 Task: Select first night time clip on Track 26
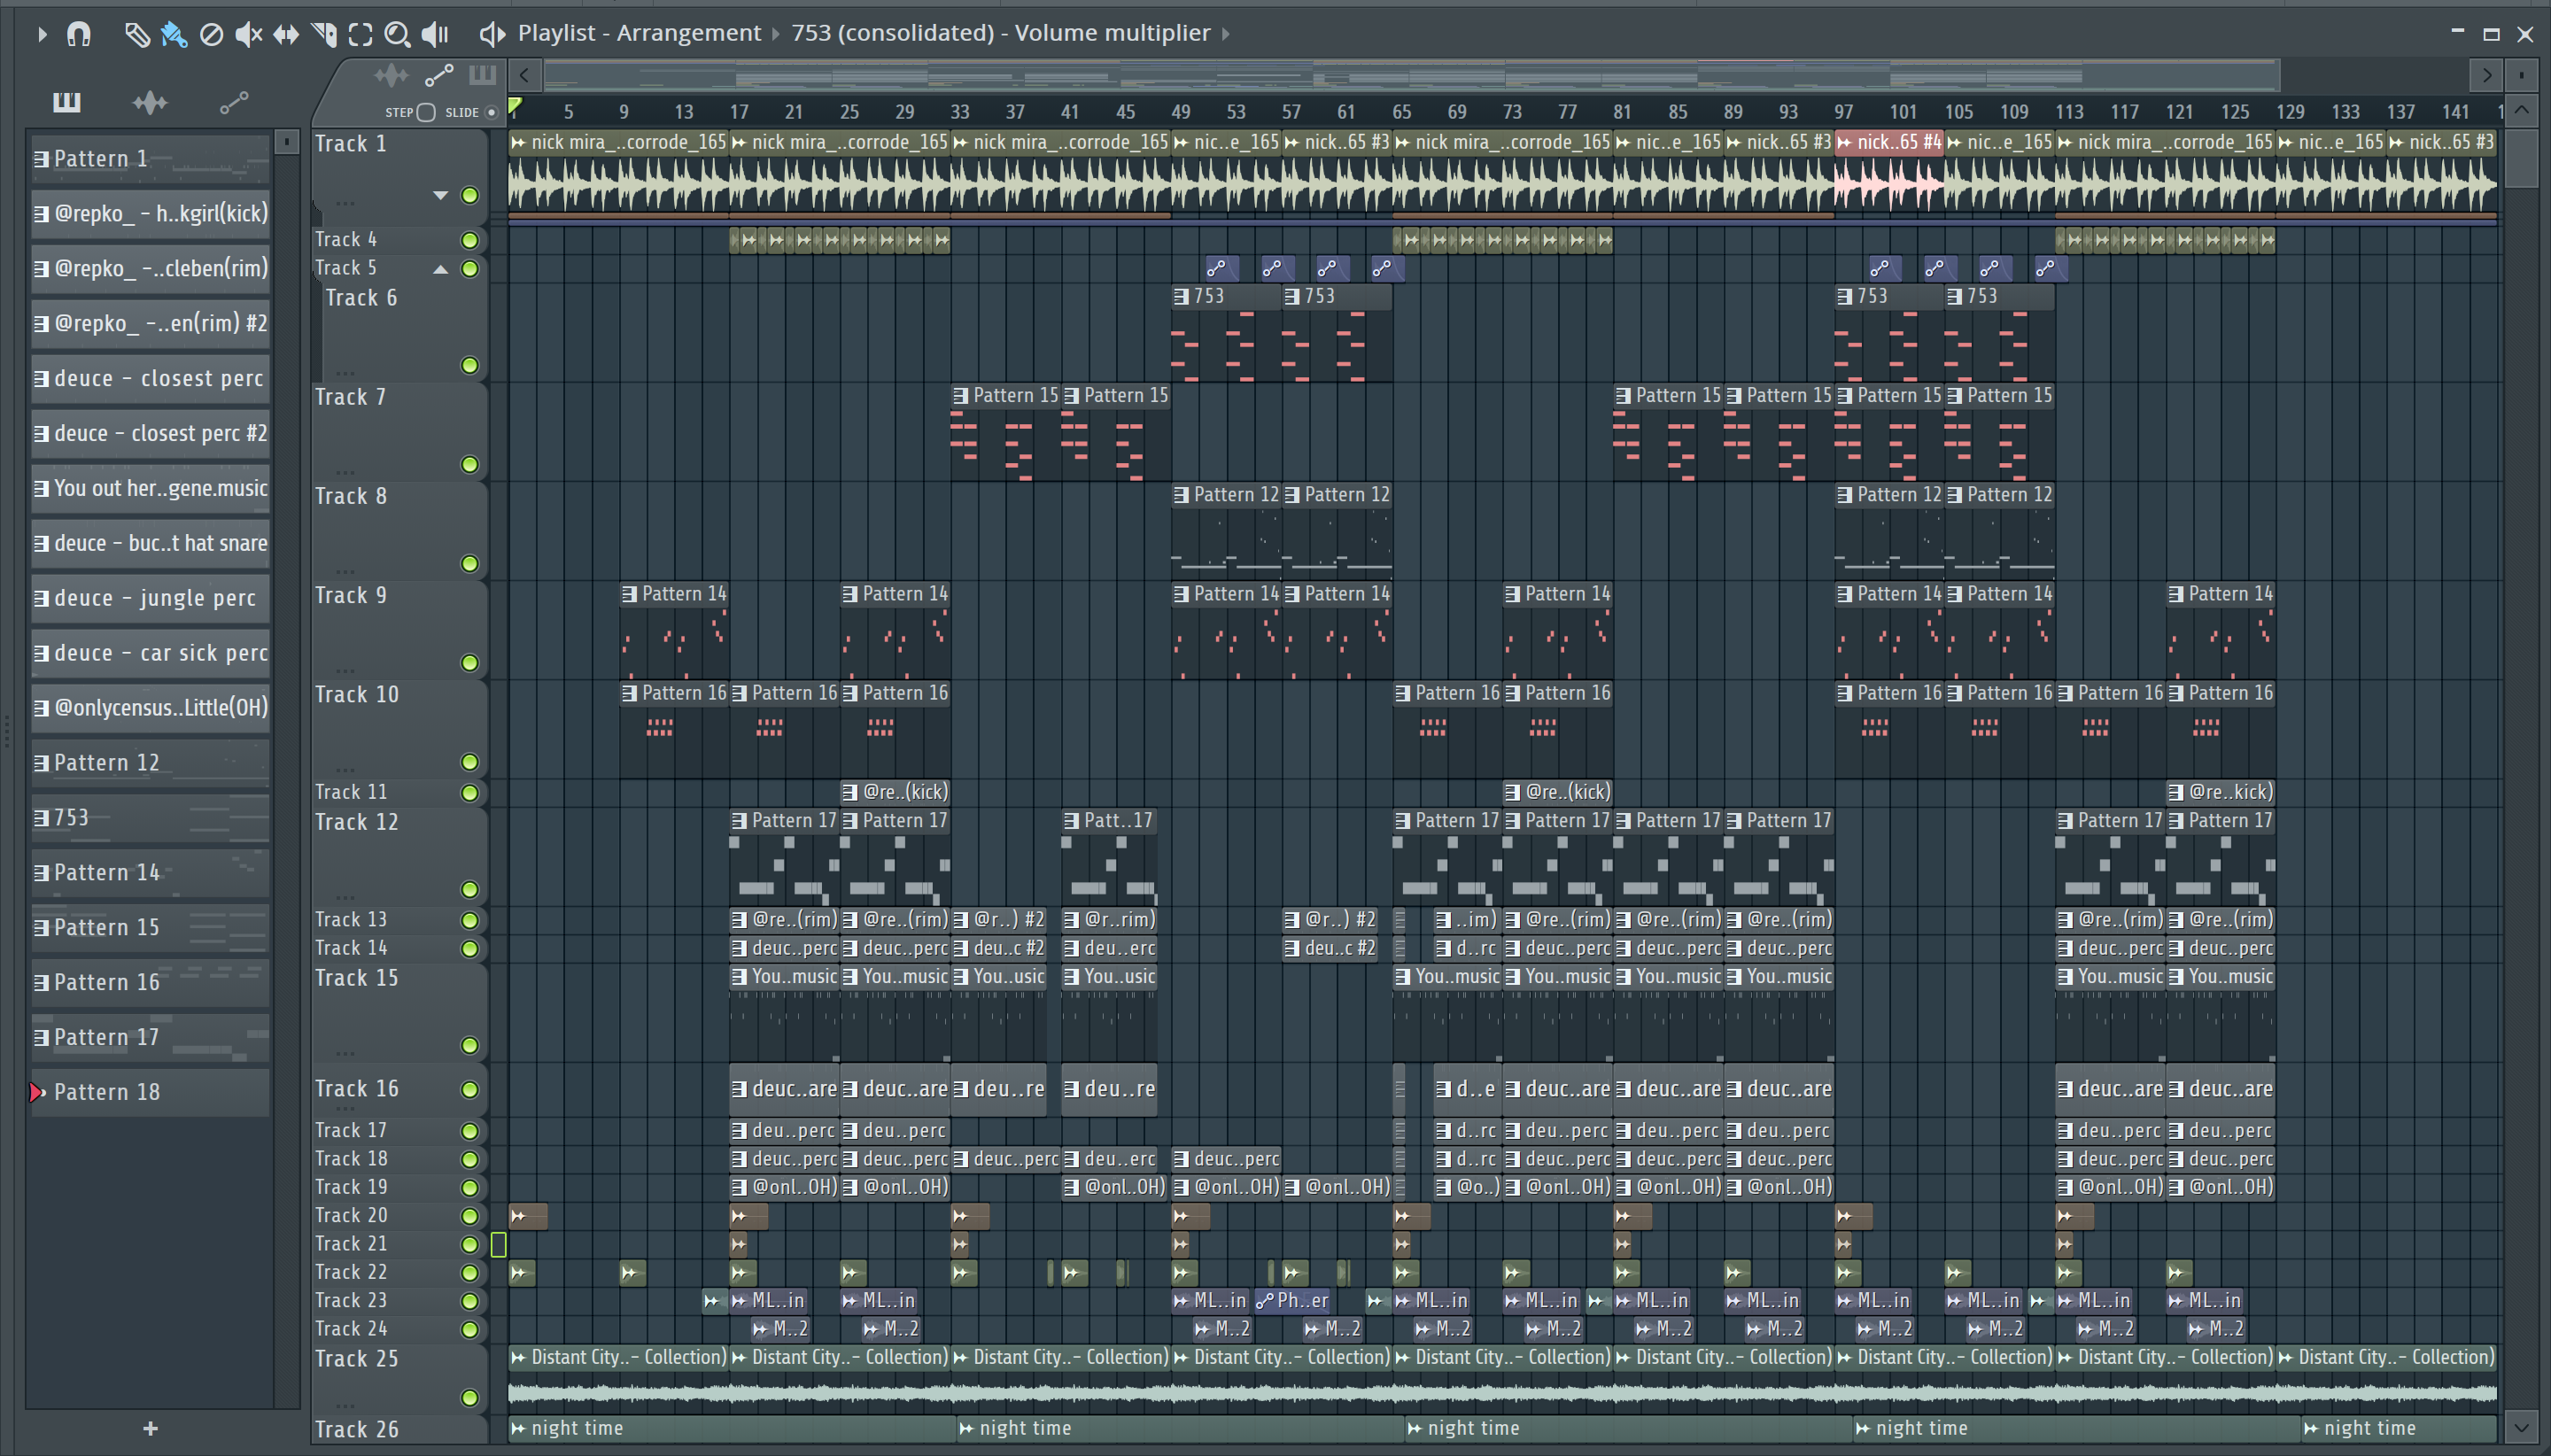point(732,1429)
